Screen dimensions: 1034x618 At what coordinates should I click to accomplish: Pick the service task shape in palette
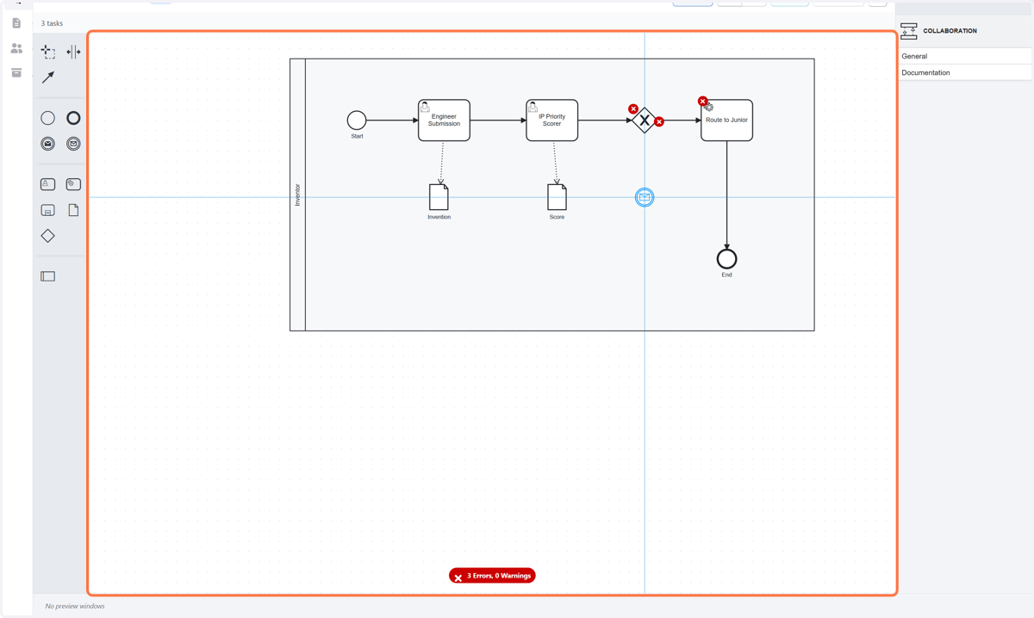[x=73, y=184]
